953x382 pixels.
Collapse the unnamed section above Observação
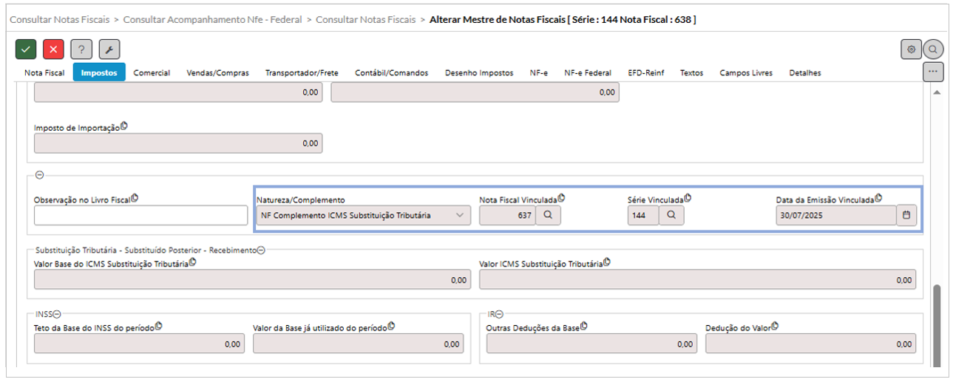40,175
